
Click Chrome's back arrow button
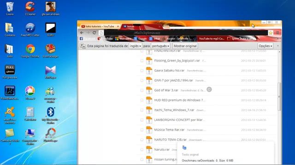pos(82,33)
